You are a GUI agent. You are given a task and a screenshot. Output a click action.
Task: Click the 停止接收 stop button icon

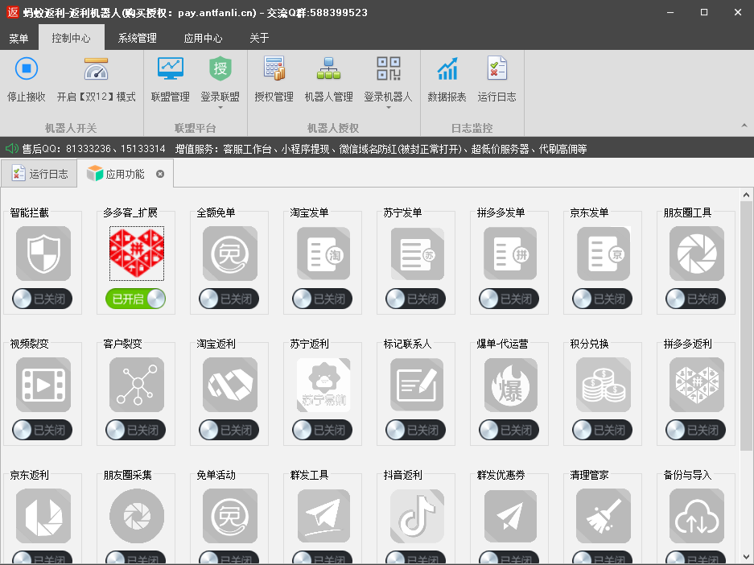tap(27, 68)
